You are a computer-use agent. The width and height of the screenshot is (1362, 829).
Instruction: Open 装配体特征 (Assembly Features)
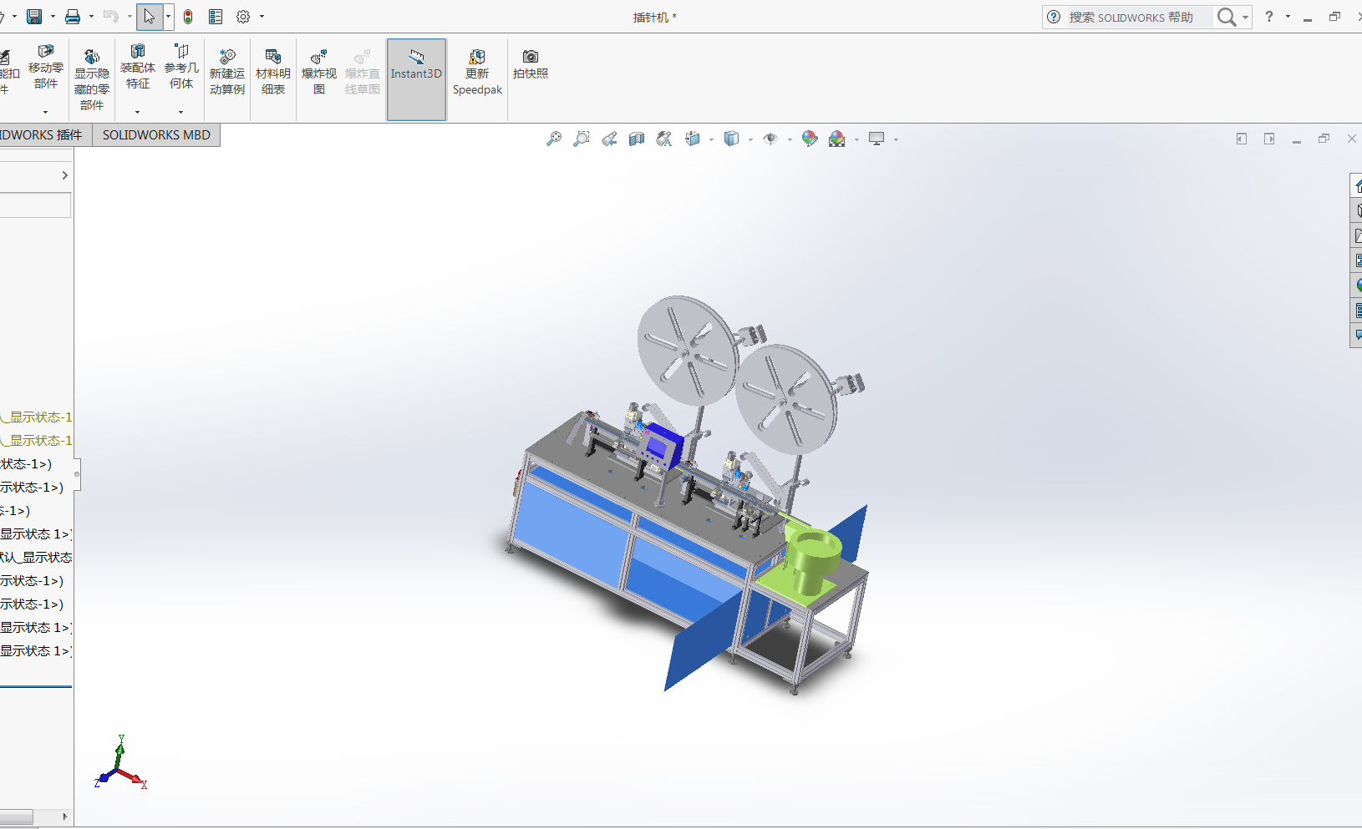click(x=138, y=66)
